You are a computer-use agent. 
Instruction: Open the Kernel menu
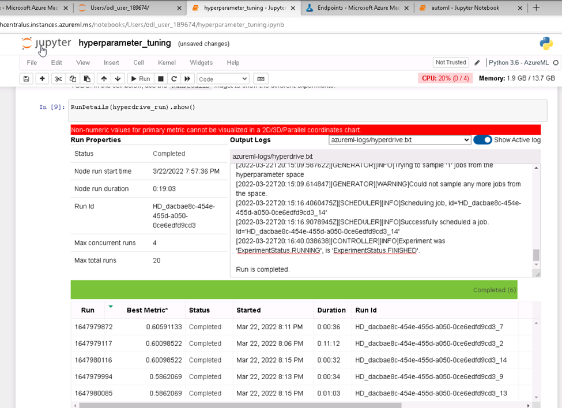167,63
